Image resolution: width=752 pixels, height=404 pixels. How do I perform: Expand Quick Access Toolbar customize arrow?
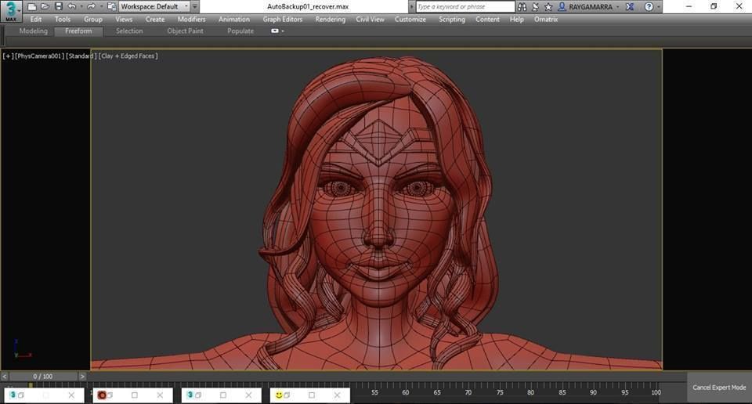(195, 7)
